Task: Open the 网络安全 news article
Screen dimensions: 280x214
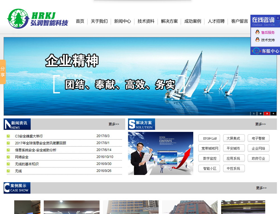Action: (22, 157)
